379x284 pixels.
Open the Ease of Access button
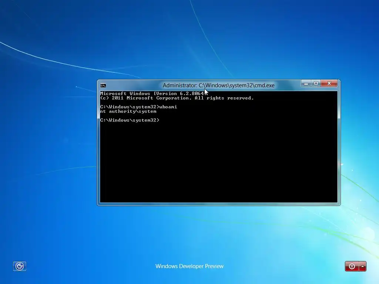(20, 266)
